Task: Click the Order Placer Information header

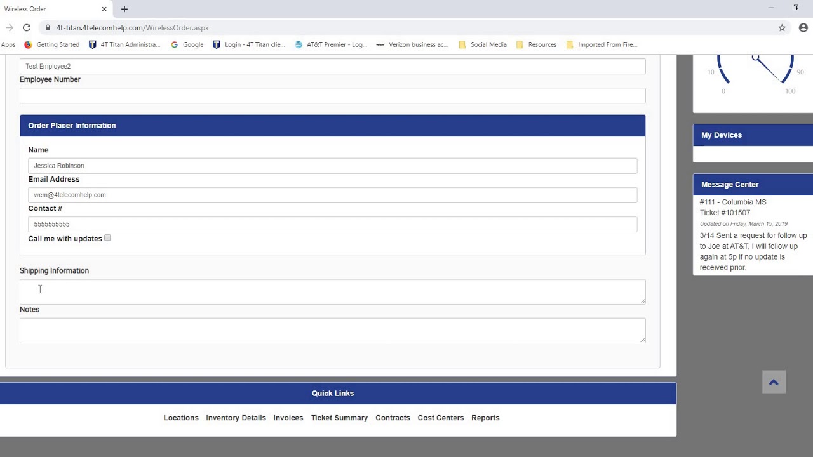Action: click(332, 126)
